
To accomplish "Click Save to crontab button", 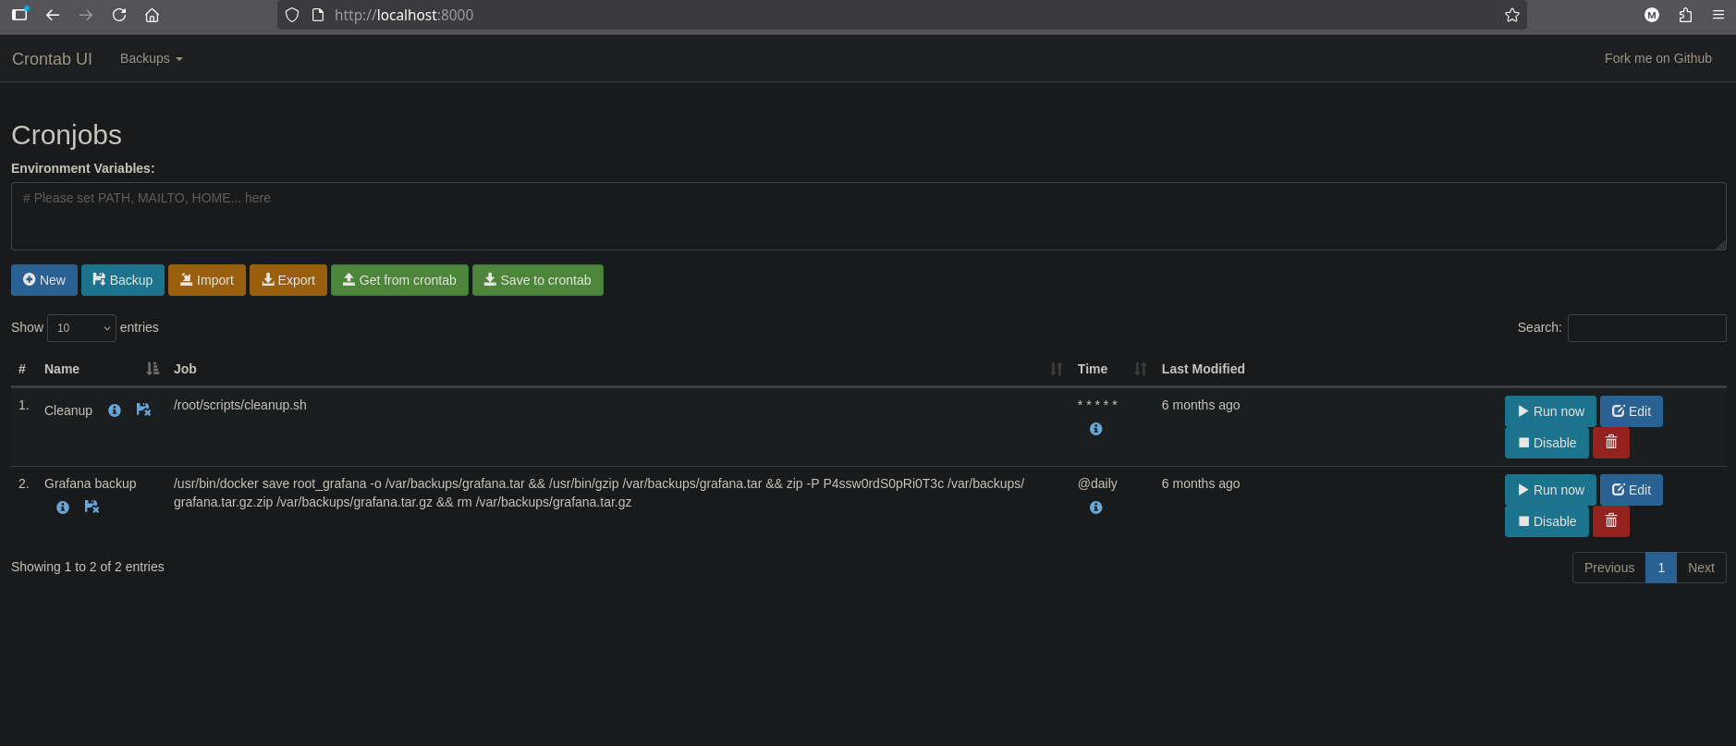I will pyautogui.click(x=537, y=280).
